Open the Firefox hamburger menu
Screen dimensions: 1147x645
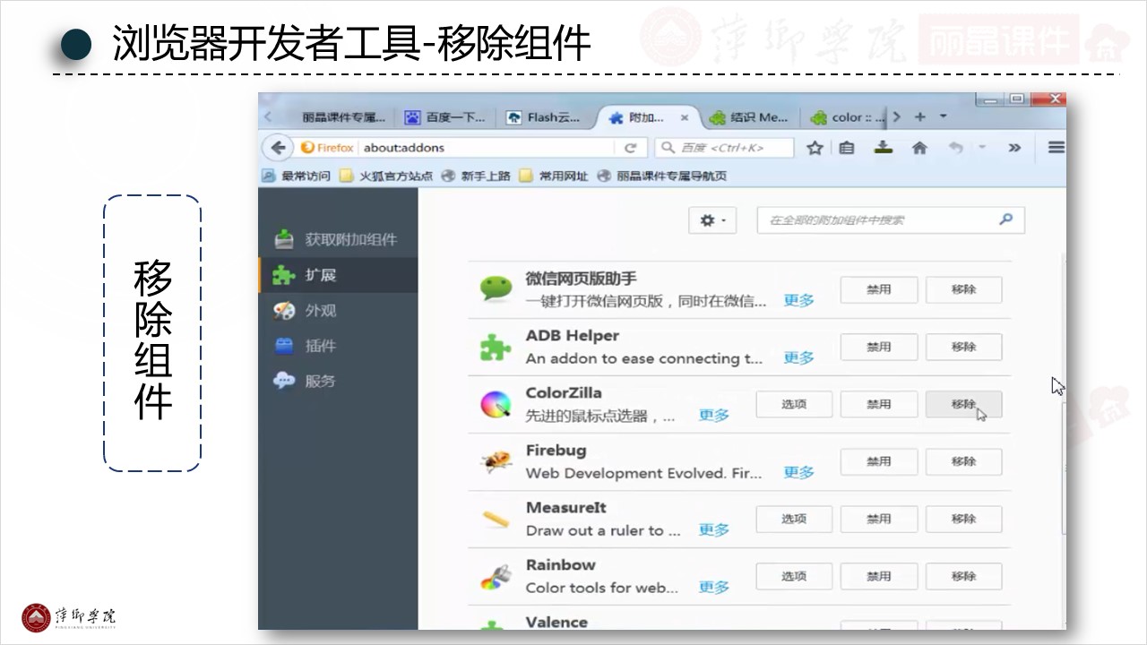coord(1056,148)
